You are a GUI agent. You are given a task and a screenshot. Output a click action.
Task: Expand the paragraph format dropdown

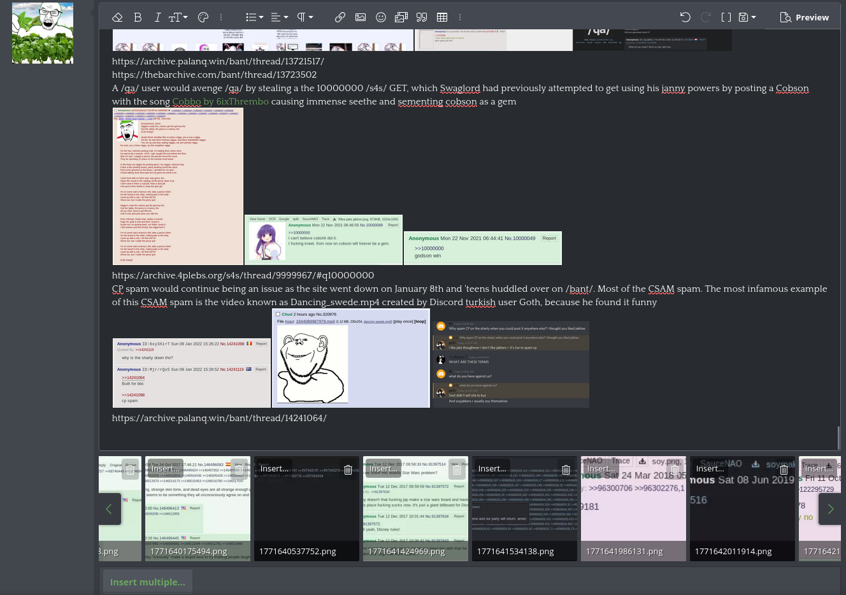point(305,17)
